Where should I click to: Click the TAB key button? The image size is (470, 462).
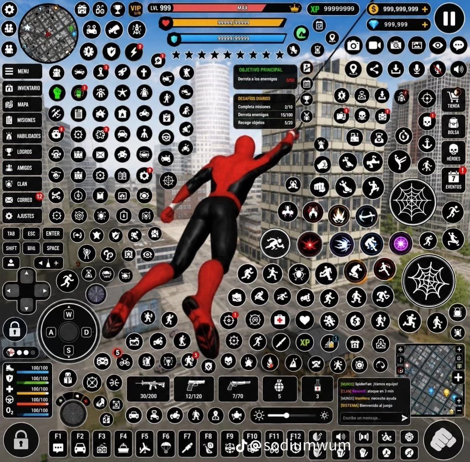coord(11,234)
